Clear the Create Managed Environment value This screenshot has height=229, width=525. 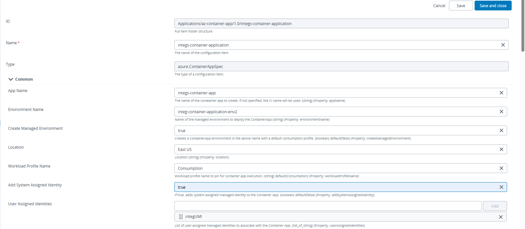(501, 130)
